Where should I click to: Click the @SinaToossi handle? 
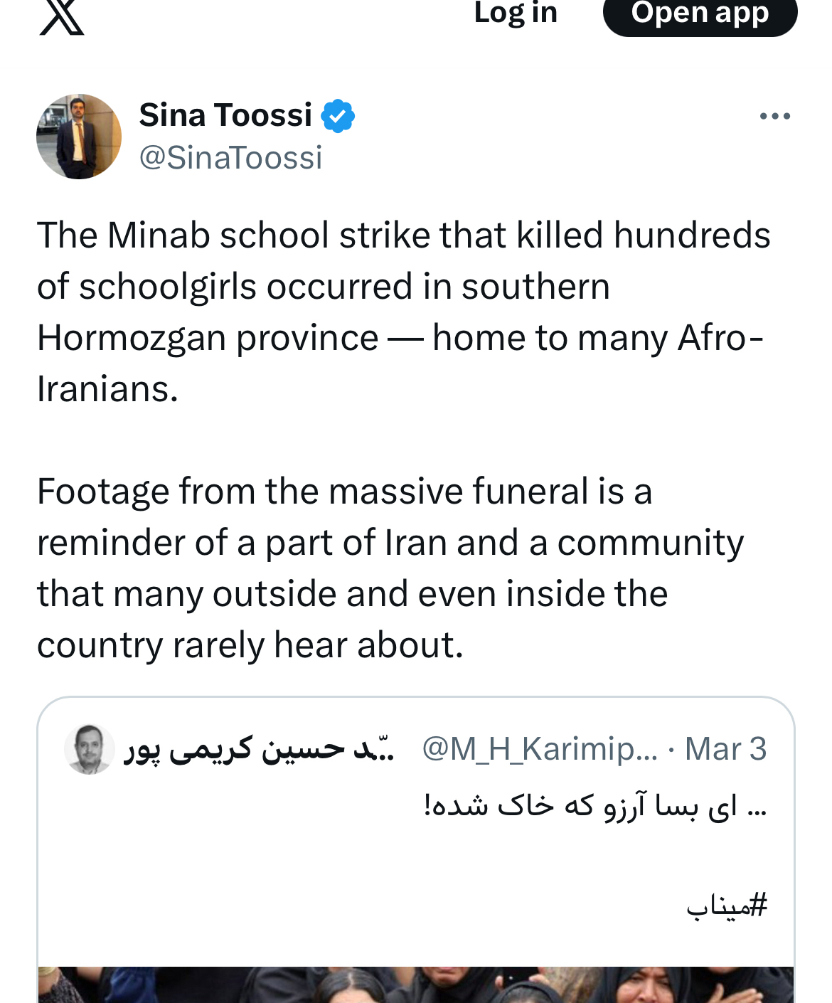tap(230, 157)
